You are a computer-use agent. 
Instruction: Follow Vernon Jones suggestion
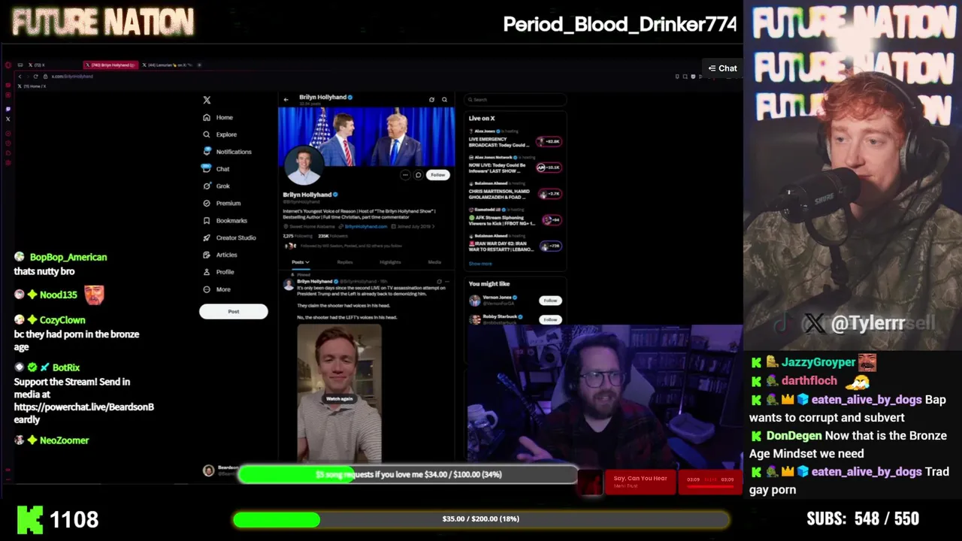pyautogui.click(x=550, y=301)
